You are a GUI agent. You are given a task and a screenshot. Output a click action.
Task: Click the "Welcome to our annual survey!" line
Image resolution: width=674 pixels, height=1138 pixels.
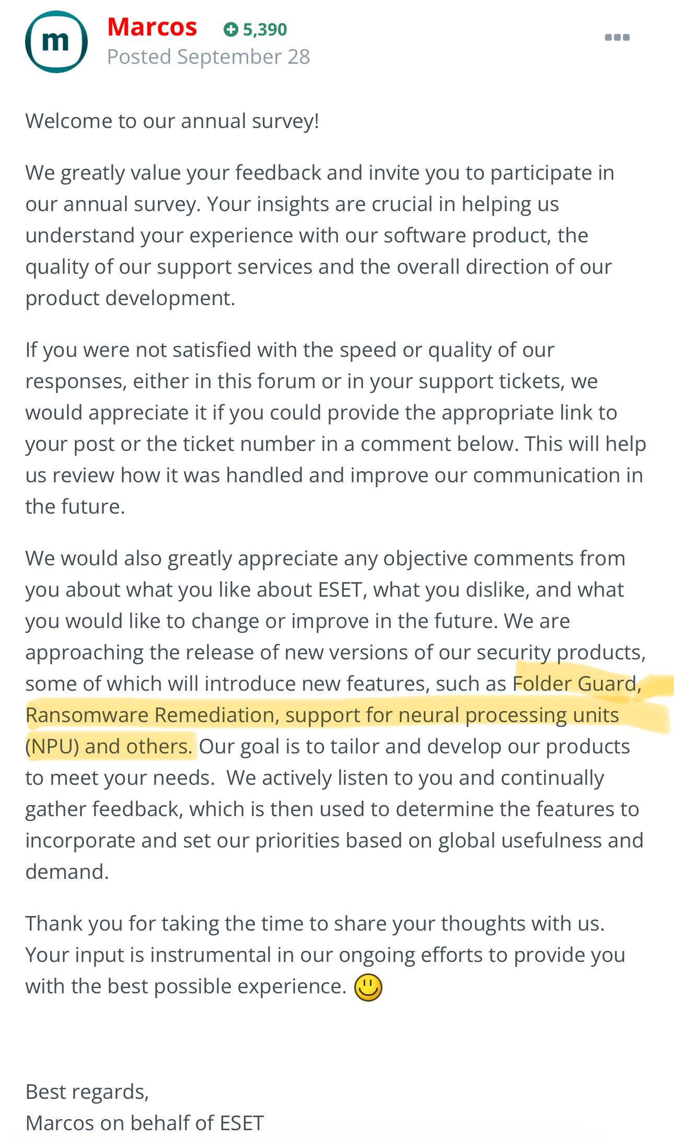tap(172, 121)
